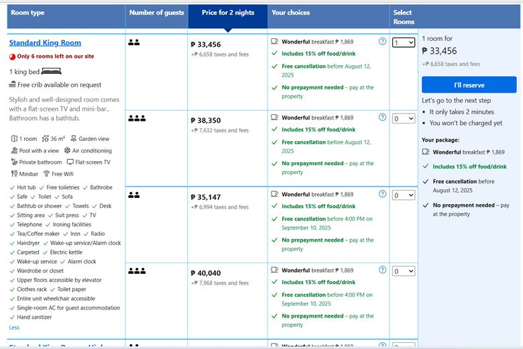Click breakfast cup icon in Your package
This screenshot has height=349, width=523.
426,152
